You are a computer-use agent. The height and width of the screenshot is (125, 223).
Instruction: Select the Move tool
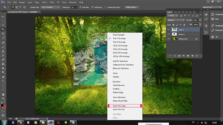click(3, 17)
